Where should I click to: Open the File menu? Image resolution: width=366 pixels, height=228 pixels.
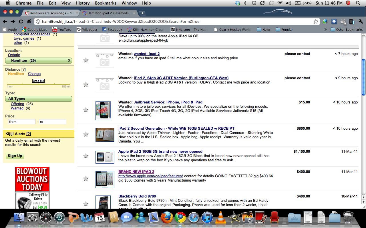[40, 3]
